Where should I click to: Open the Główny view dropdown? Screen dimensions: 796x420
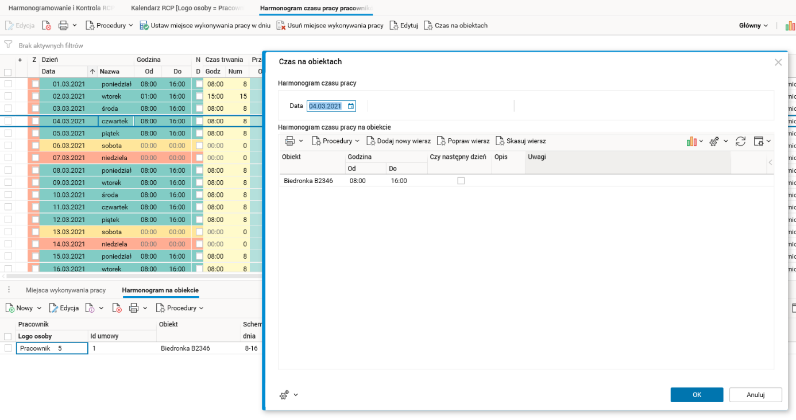click(754, 25)
